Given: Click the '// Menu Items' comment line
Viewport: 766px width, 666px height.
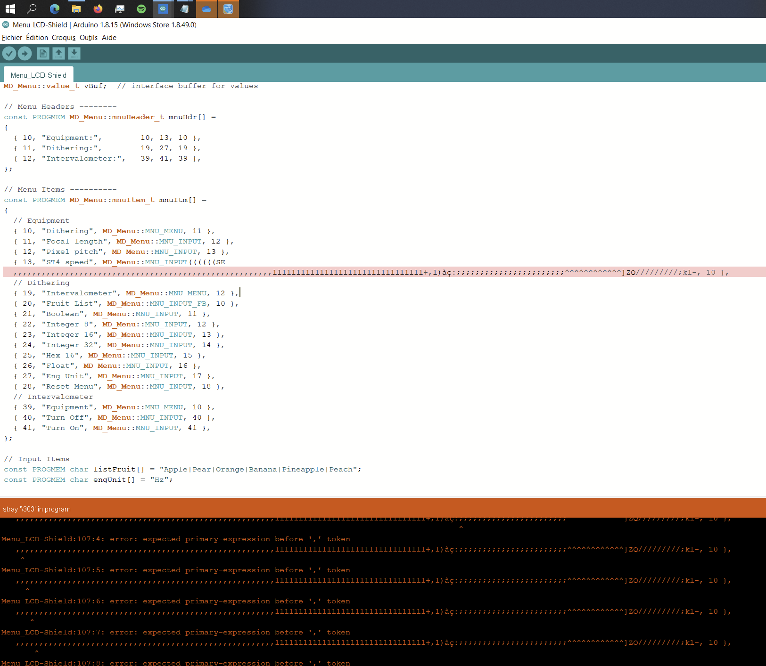Looking at the screenshot, I should 60,190.
